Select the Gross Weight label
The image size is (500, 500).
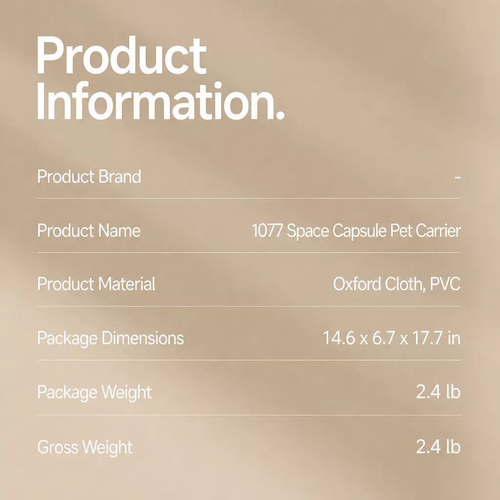pyautogui.click(x=85, y=447)
